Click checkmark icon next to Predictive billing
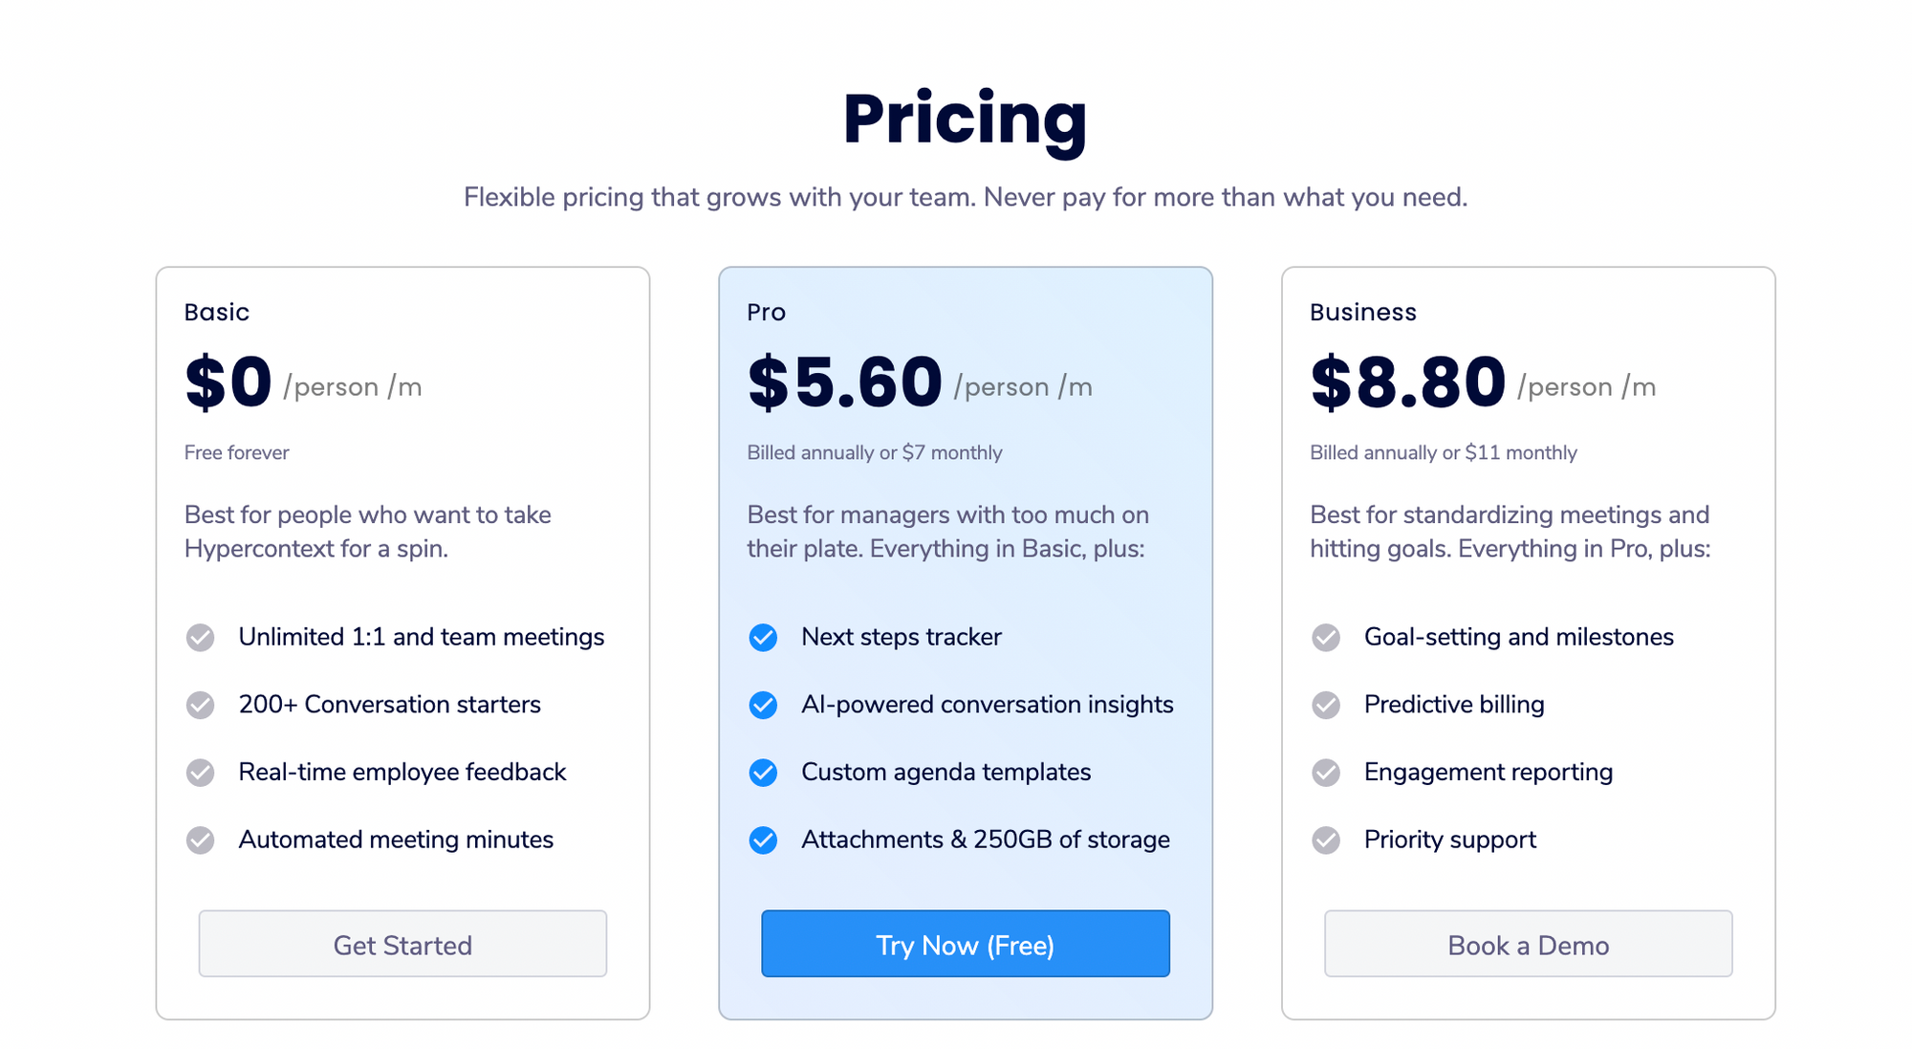This screenshot has width=1912, height=1049. 1326,705
